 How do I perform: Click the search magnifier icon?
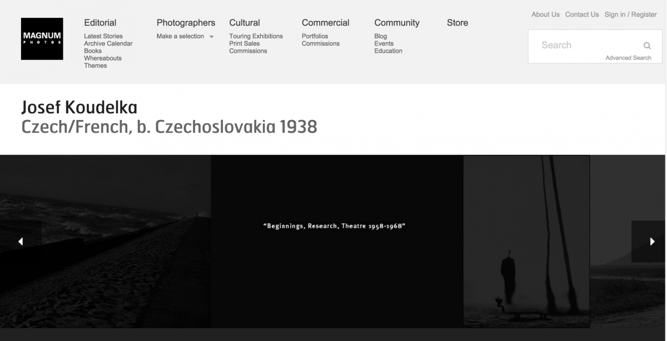pos(647,46)
